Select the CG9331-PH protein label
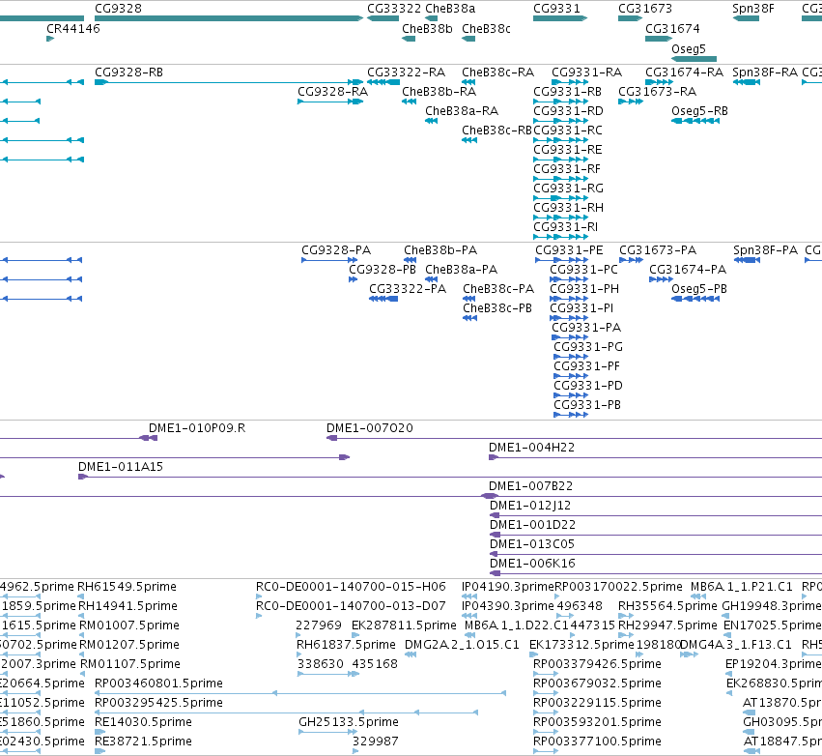This screenshot has width=822, height=756. coord(584,289)
